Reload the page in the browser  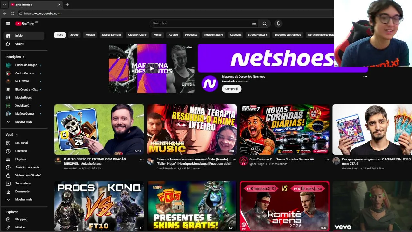click(x=13, y=14)
